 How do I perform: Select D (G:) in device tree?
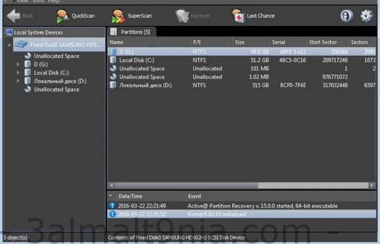tap(41, 64)
